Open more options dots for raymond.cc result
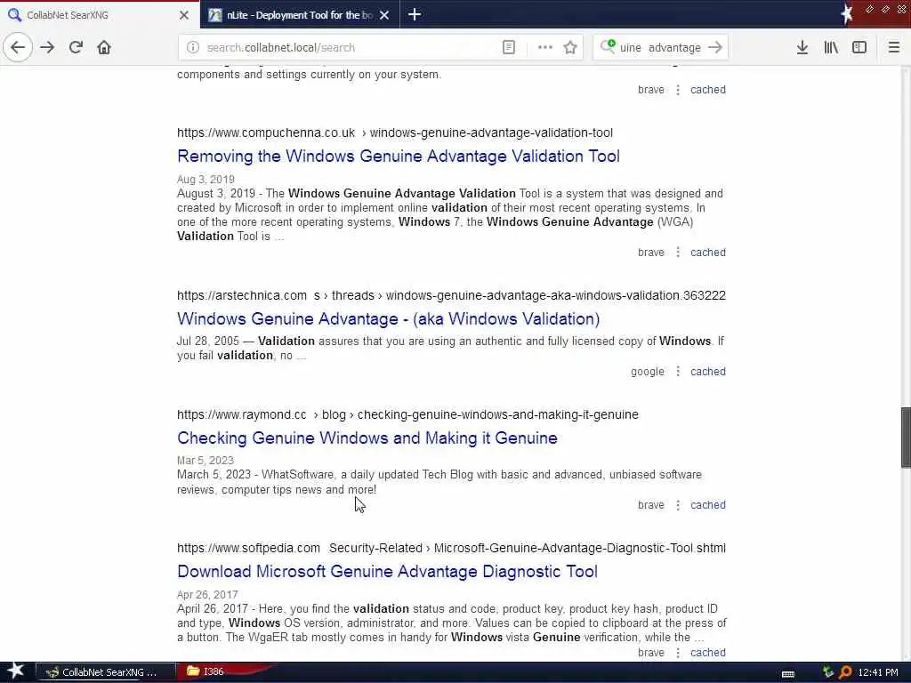 [677, 505]
